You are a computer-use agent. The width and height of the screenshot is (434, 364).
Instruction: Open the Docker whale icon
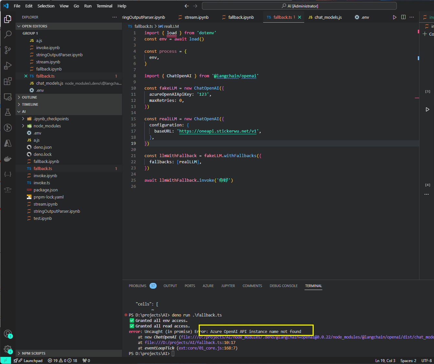[8, 159]
